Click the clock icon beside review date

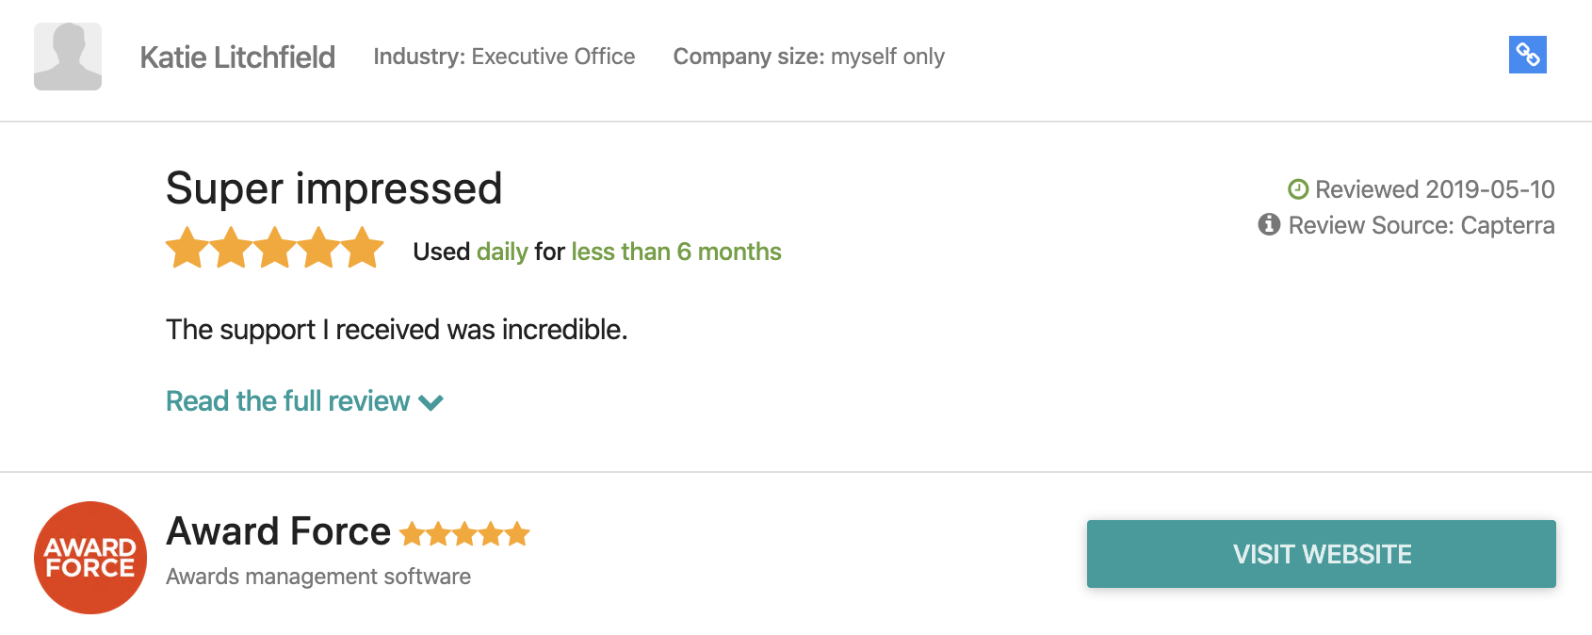1298,189
